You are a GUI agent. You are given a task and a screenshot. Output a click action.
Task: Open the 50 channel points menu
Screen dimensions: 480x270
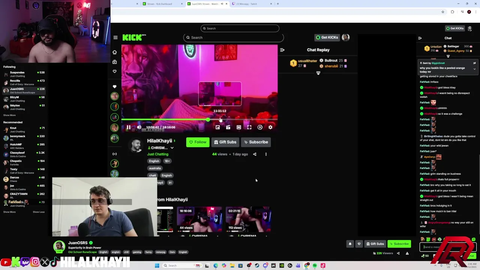click(x=425, y=256)
